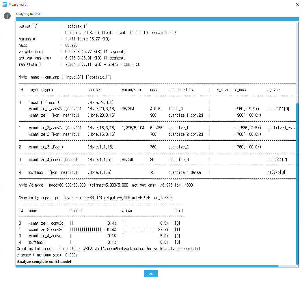This screenshot has width=302, height=281.
Task: Click the network_analyze_report.txt file path line
Action: click(x=109, y=249)
